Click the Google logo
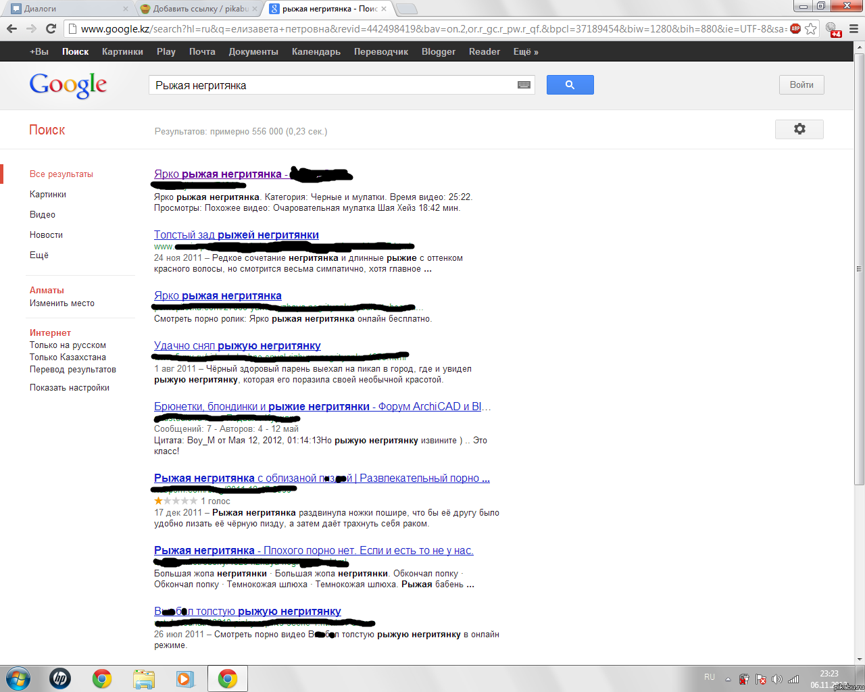This screenshot has height=692, width=865. (68, 85)
